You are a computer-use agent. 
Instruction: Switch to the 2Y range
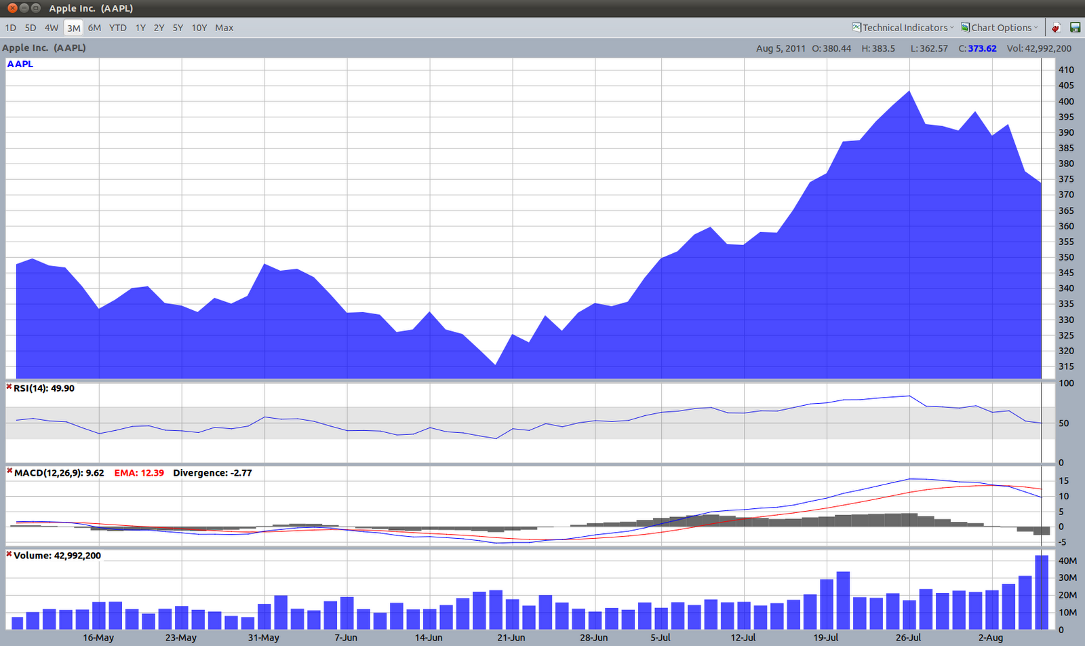[x=159, y=28]
